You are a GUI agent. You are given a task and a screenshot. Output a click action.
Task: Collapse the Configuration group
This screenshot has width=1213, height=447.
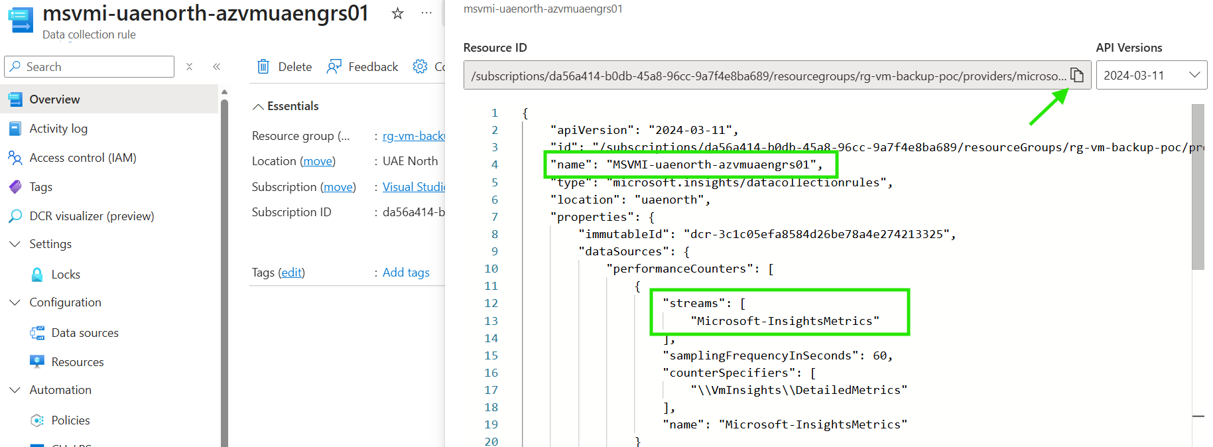[x=15, y=302]
